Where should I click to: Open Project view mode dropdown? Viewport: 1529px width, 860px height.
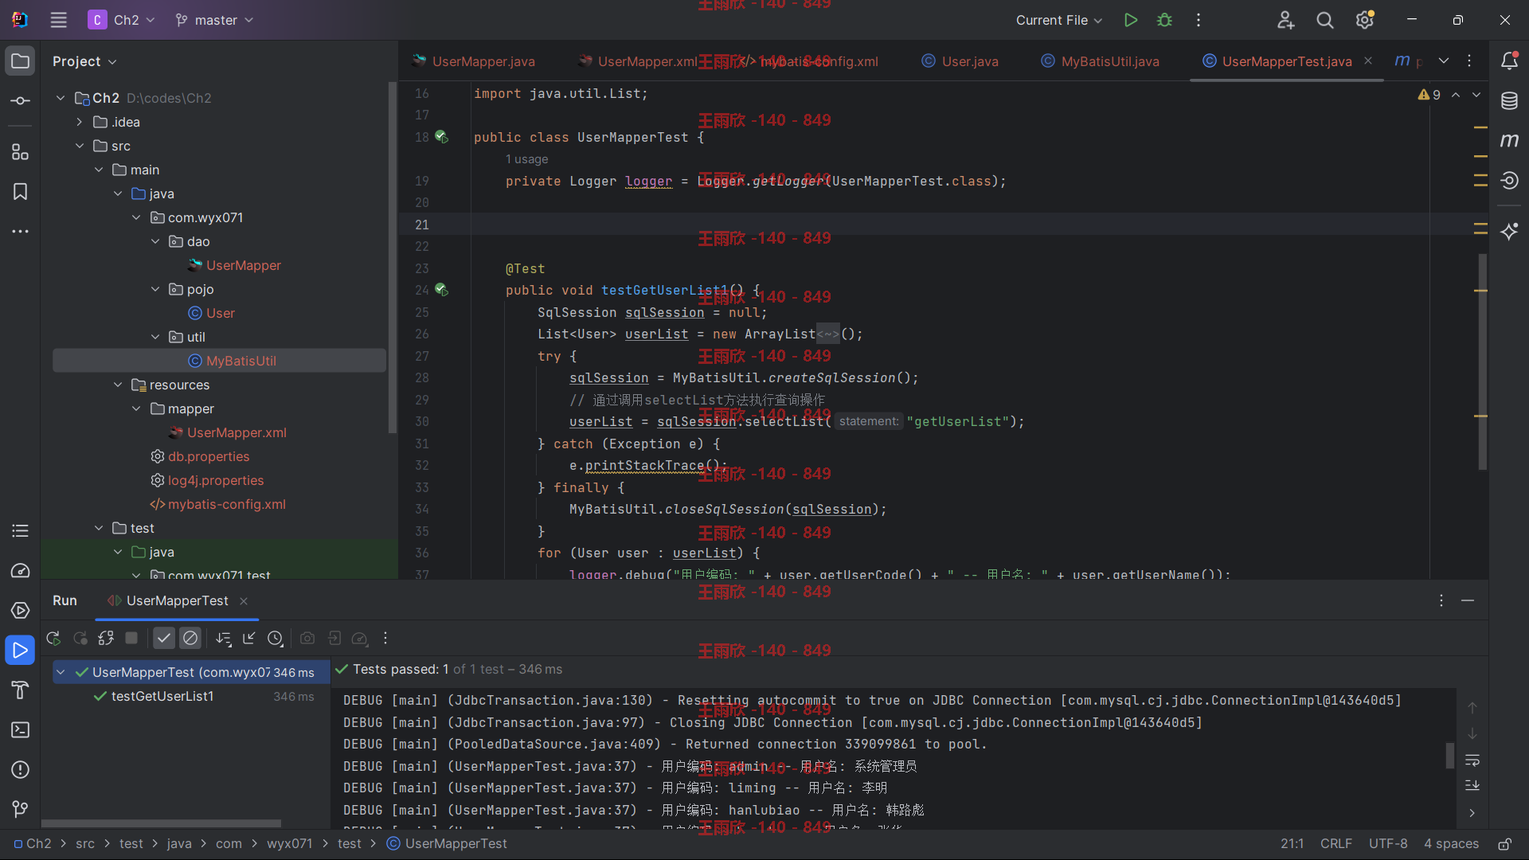pyautogui.click(x=84, y=61)
